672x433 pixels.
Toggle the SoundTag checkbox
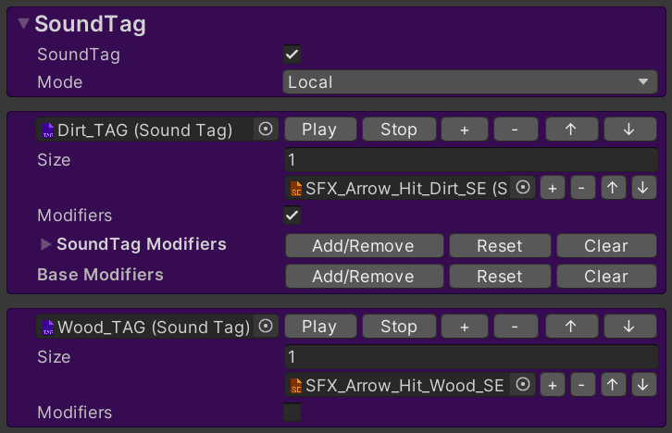[292, 55]
